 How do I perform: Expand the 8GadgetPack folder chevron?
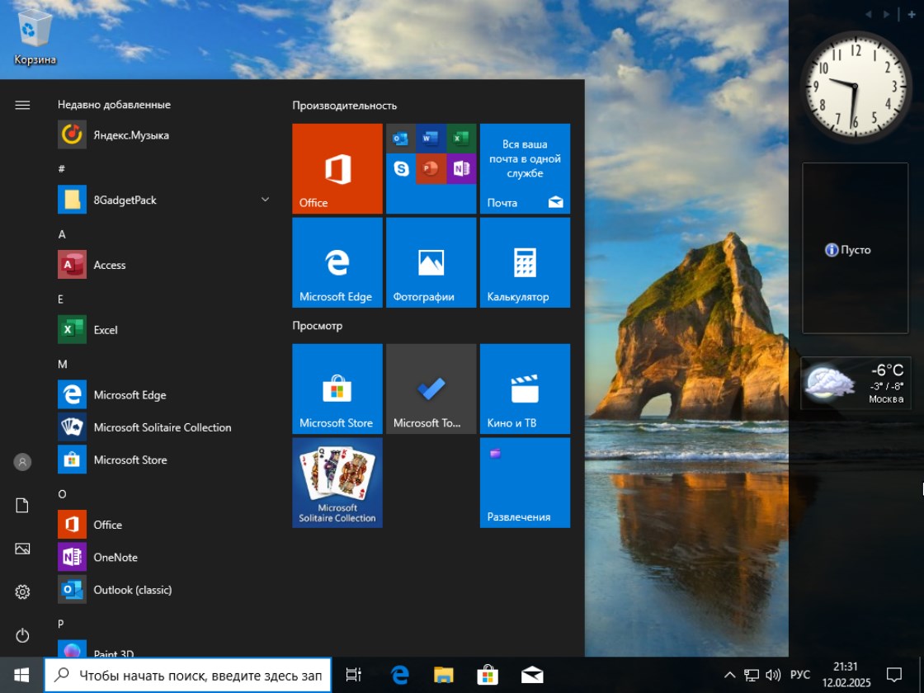point(265,200)
